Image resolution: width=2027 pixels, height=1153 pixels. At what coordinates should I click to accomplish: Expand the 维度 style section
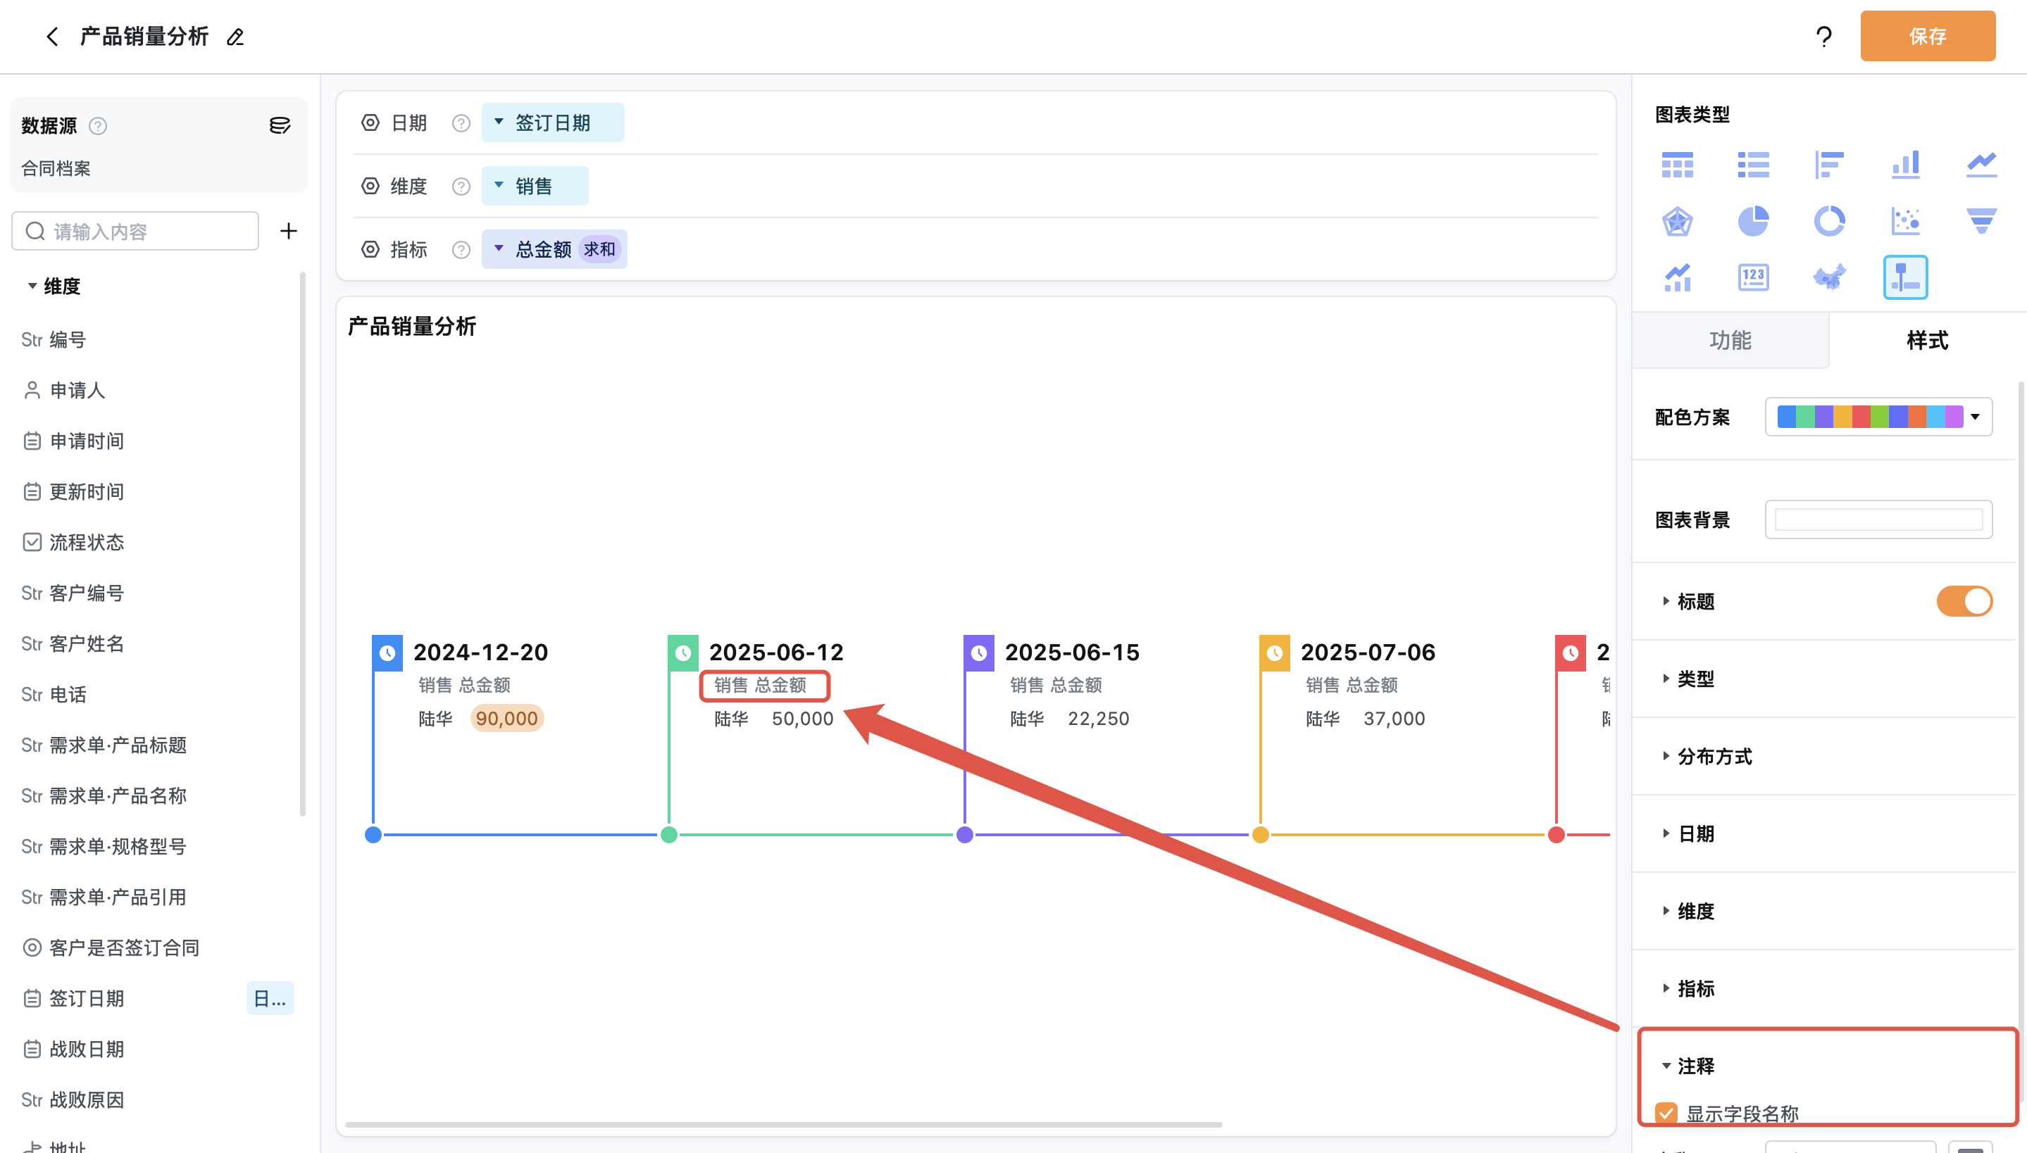(1666, 911)
